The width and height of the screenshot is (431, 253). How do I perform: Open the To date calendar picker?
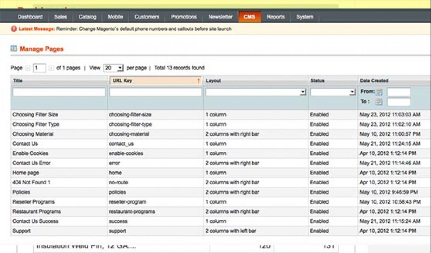(x=379, y=102)
